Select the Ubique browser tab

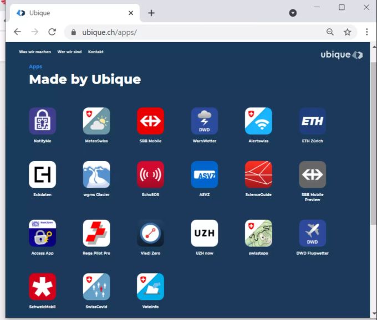[x=74, y=13]
